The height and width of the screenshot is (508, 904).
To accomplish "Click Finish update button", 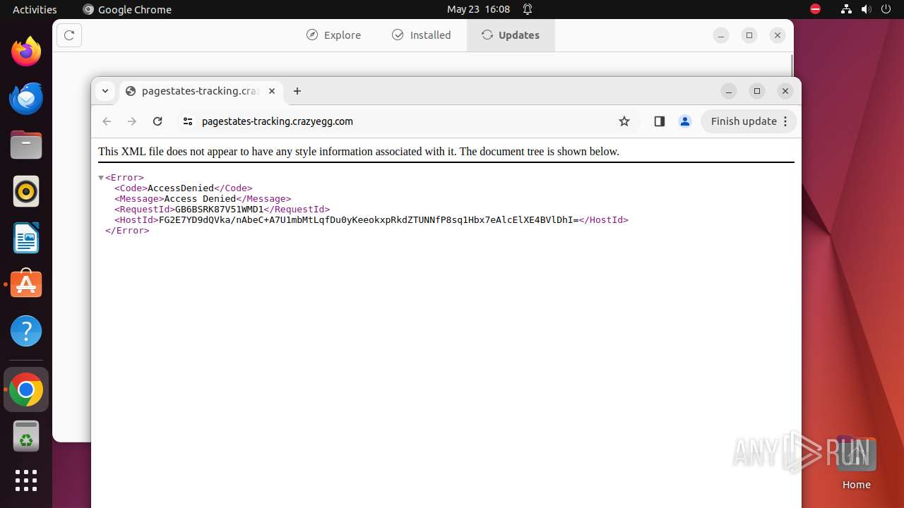I will (x=749, y=121).
